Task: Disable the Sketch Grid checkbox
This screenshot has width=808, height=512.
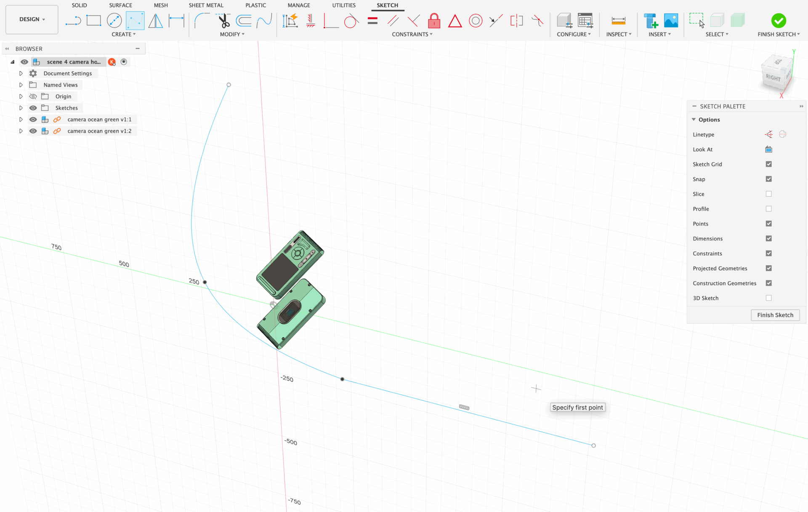Action: point(768,164)
